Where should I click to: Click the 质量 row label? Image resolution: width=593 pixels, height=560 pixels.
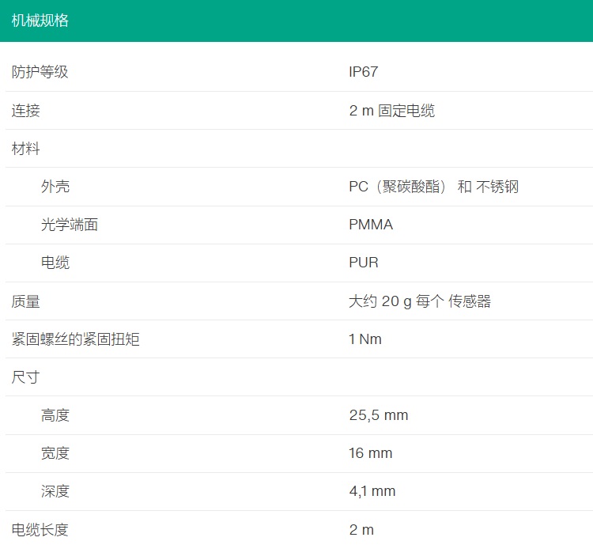[x=25, y=301]
